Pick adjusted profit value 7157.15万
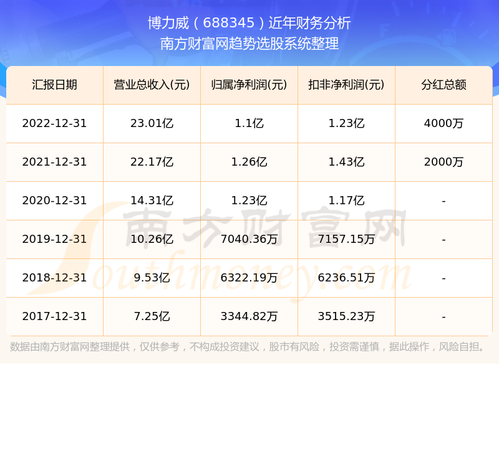The image size is (499, 472). point(346,239)
